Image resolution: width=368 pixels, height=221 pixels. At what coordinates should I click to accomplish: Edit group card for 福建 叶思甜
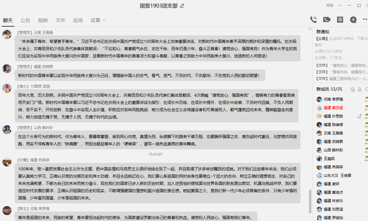[x=359, y=116]
